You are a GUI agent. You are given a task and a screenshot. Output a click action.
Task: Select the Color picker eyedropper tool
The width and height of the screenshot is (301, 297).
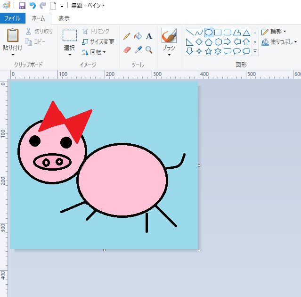(138, 50)
